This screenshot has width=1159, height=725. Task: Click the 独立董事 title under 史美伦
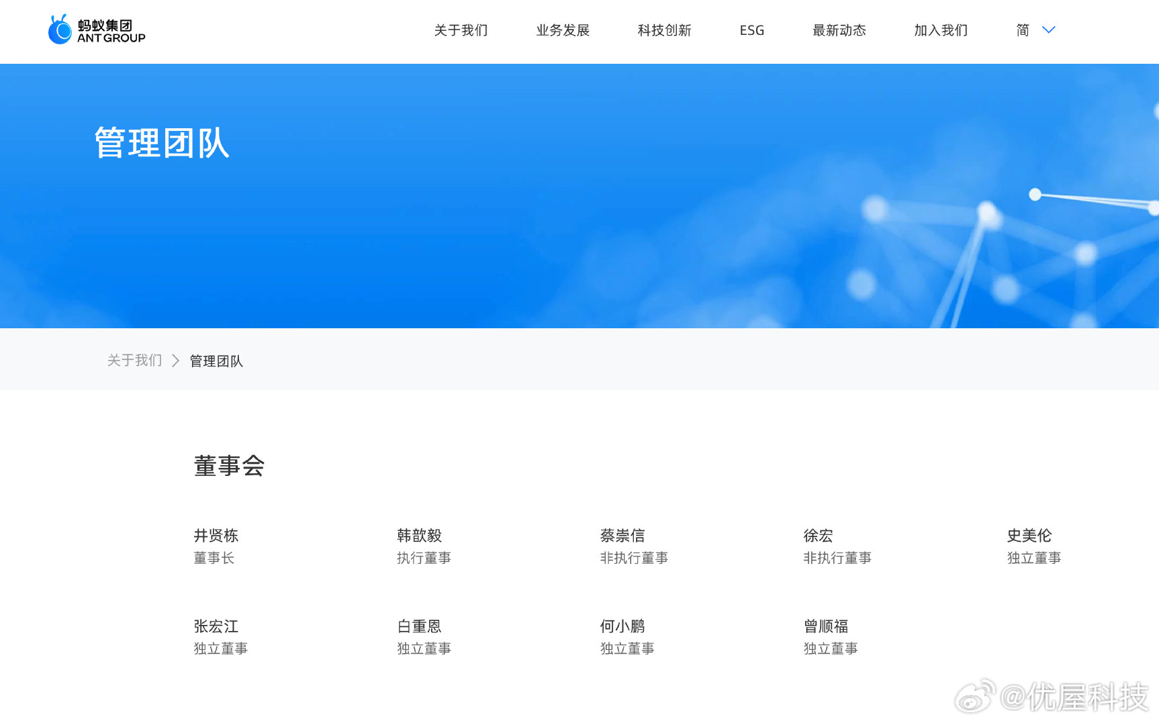(1034, 558)
